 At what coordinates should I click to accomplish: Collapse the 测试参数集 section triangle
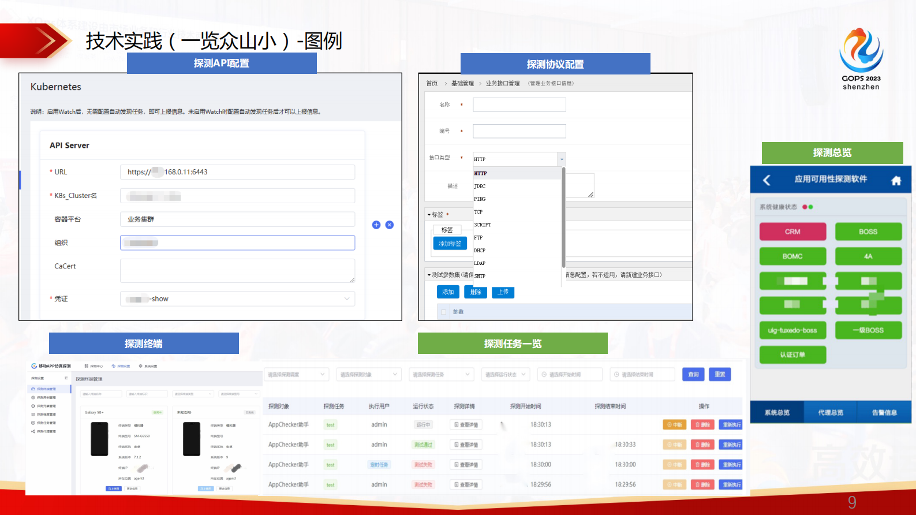429,275
